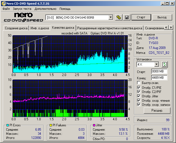Click the options icon next to the drive selector
The width and height of the screenshot is (176, 143).
pos(118,17)
